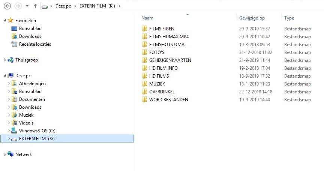Click the Windows8_OS (C:) drive icon
The width and height of the screenshot is (324, 171).
tap(14, 130)
